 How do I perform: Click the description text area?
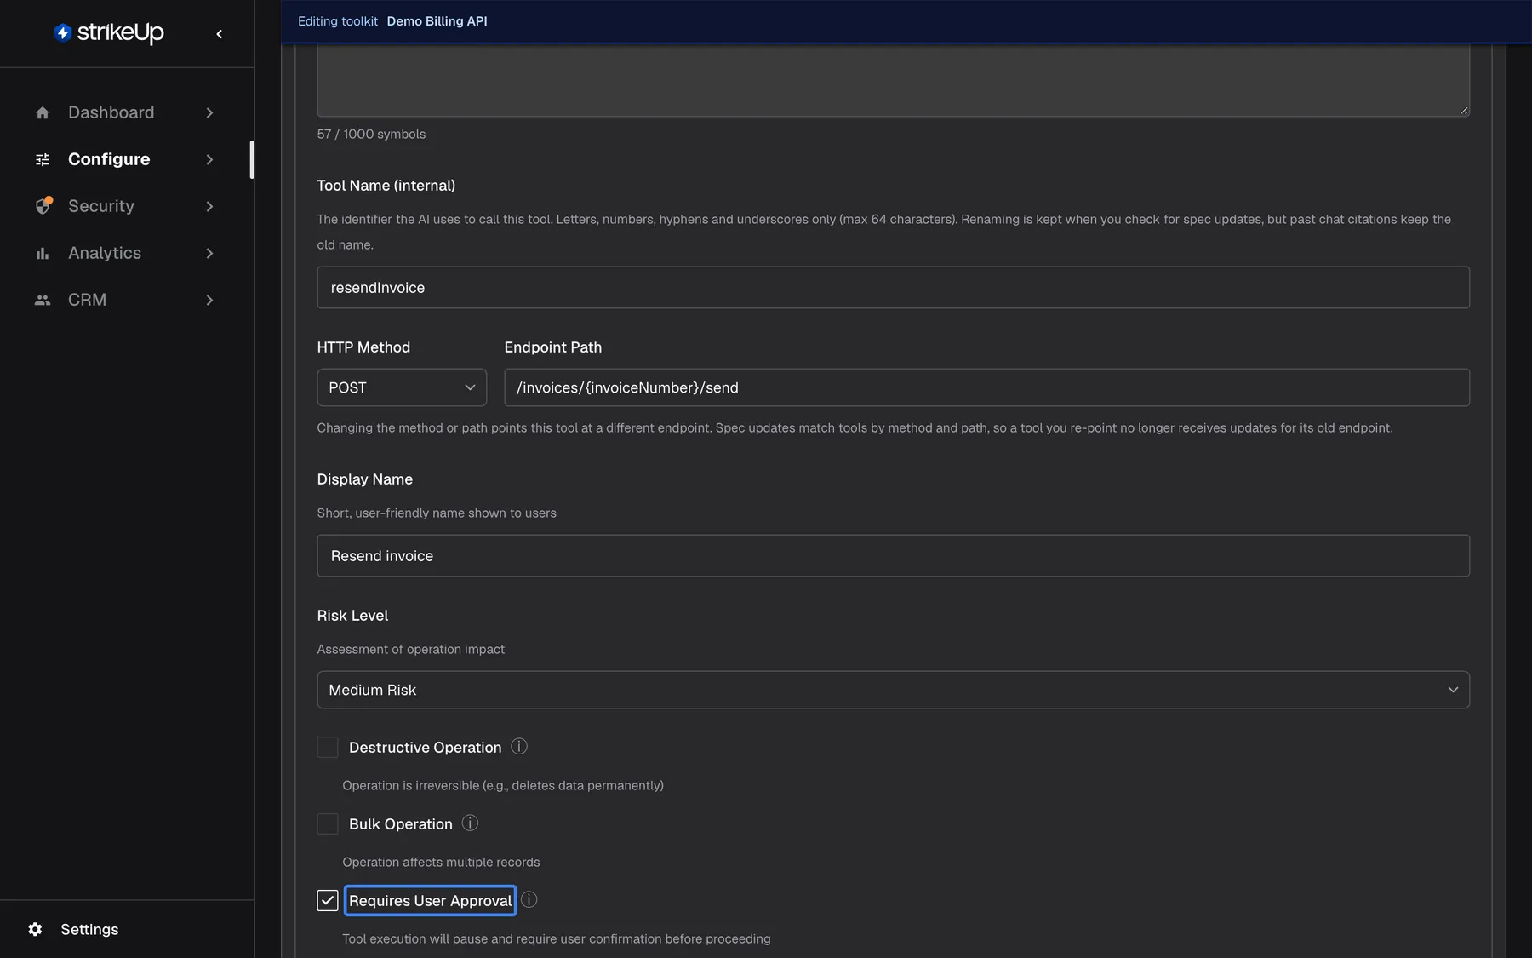(893, 80)
